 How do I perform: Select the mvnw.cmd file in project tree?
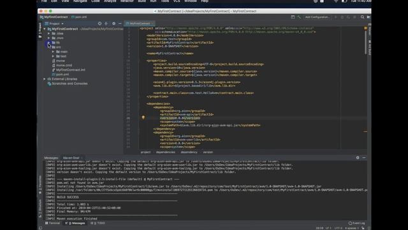(62, 65)
